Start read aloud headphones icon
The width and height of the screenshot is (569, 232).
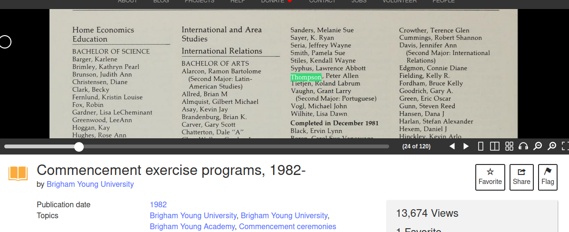523,146
